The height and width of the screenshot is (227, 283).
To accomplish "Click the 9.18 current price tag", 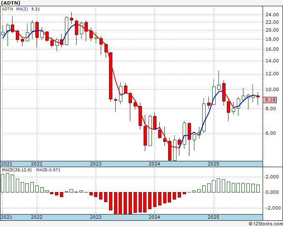I will (270, 100).
